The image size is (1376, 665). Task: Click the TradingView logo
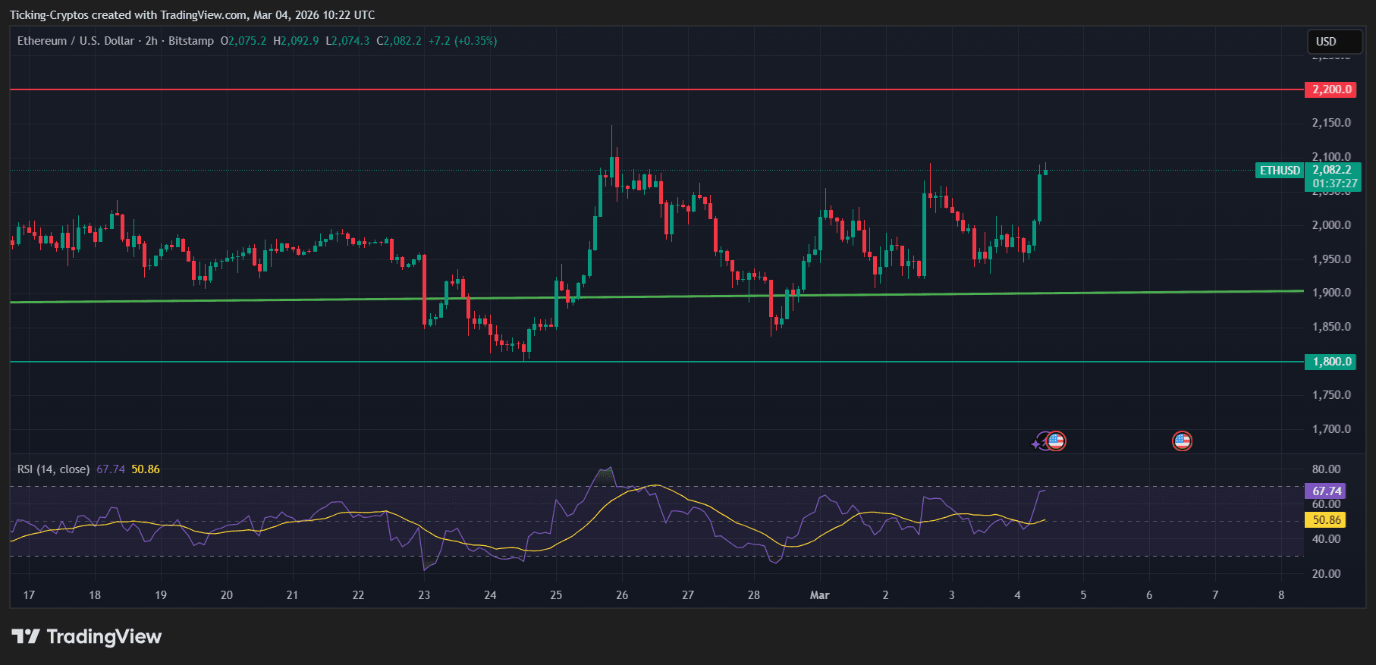(x=86, y=637)
